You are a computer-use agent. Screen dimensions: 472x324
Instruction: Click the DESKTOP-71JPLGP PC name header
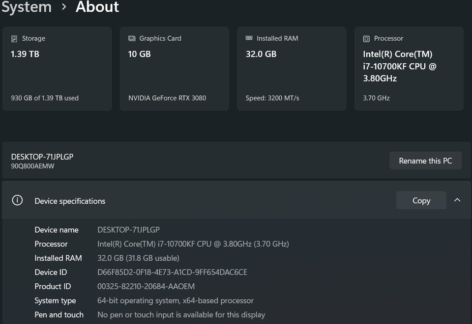tap(42, 157)
